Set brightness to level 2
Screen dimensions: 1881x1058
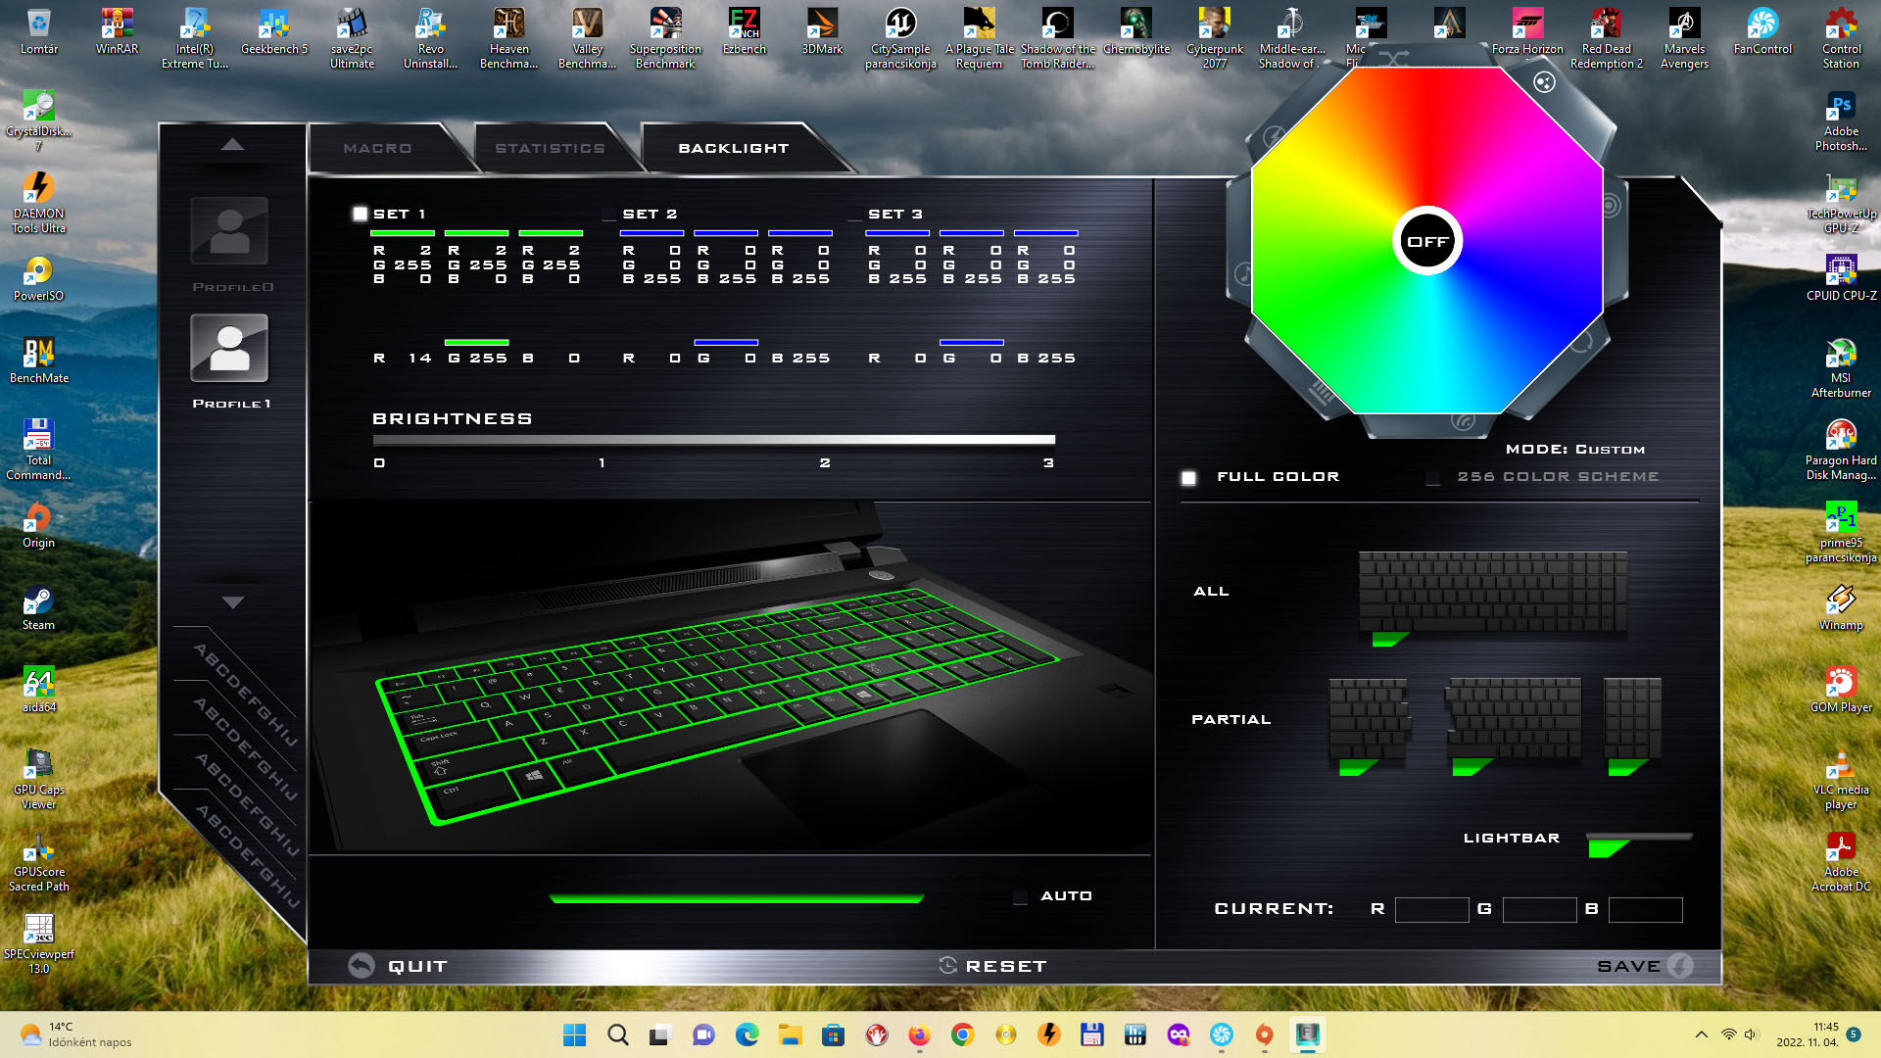pyautogui.click(x=825, y=462)
